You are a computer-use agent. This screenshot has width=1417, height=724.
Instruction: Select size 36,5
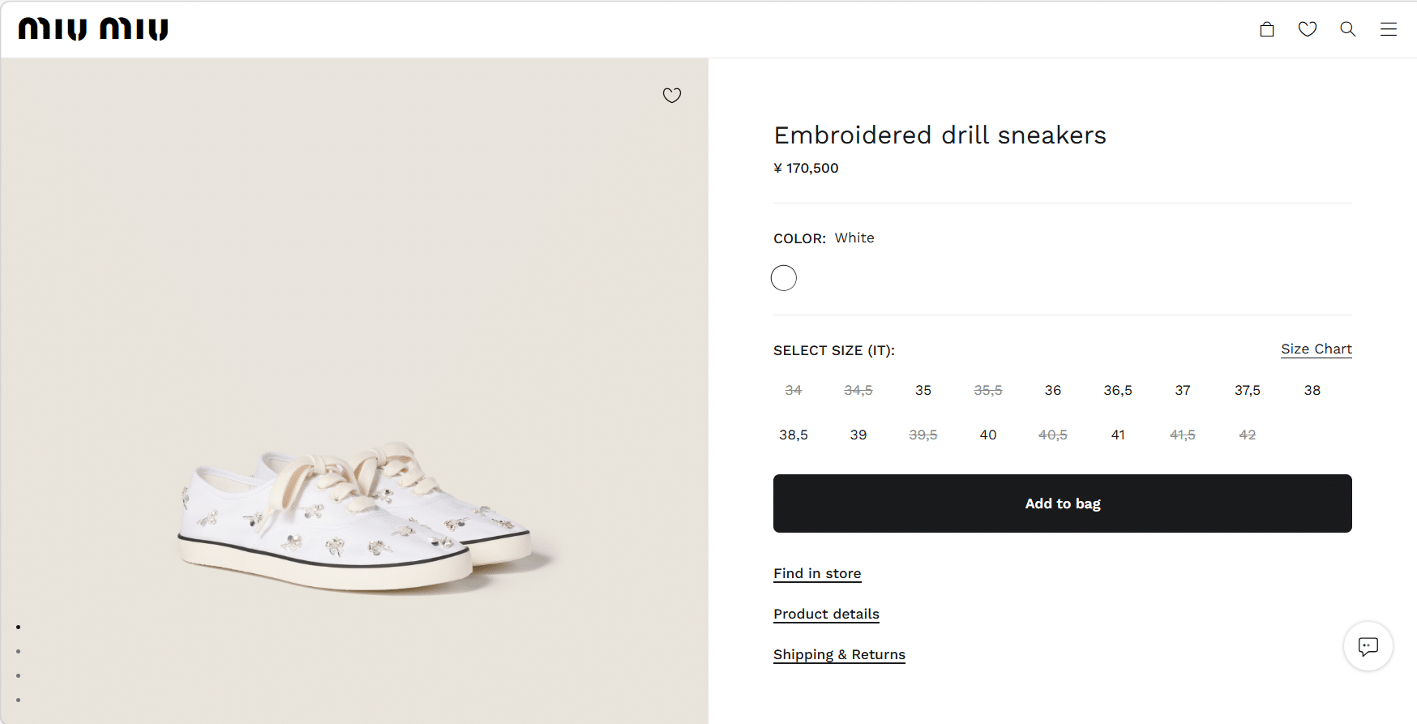1118,390
